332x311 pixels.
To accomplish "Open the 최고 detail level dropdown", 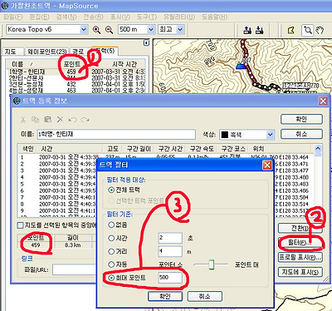I will tap(180, 29).
